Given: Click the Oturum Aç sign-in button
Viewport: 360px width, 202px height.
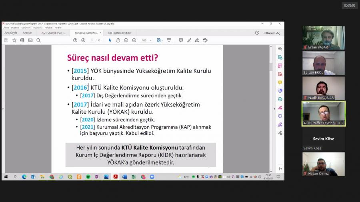Looking at the screenshot, I should coord(272,33).
